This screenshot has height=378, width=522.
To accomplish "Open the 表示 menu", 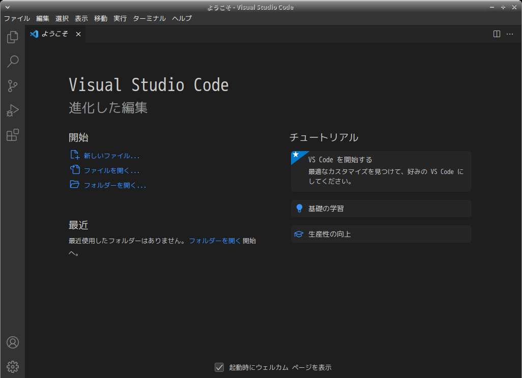I will pos(81,18).
